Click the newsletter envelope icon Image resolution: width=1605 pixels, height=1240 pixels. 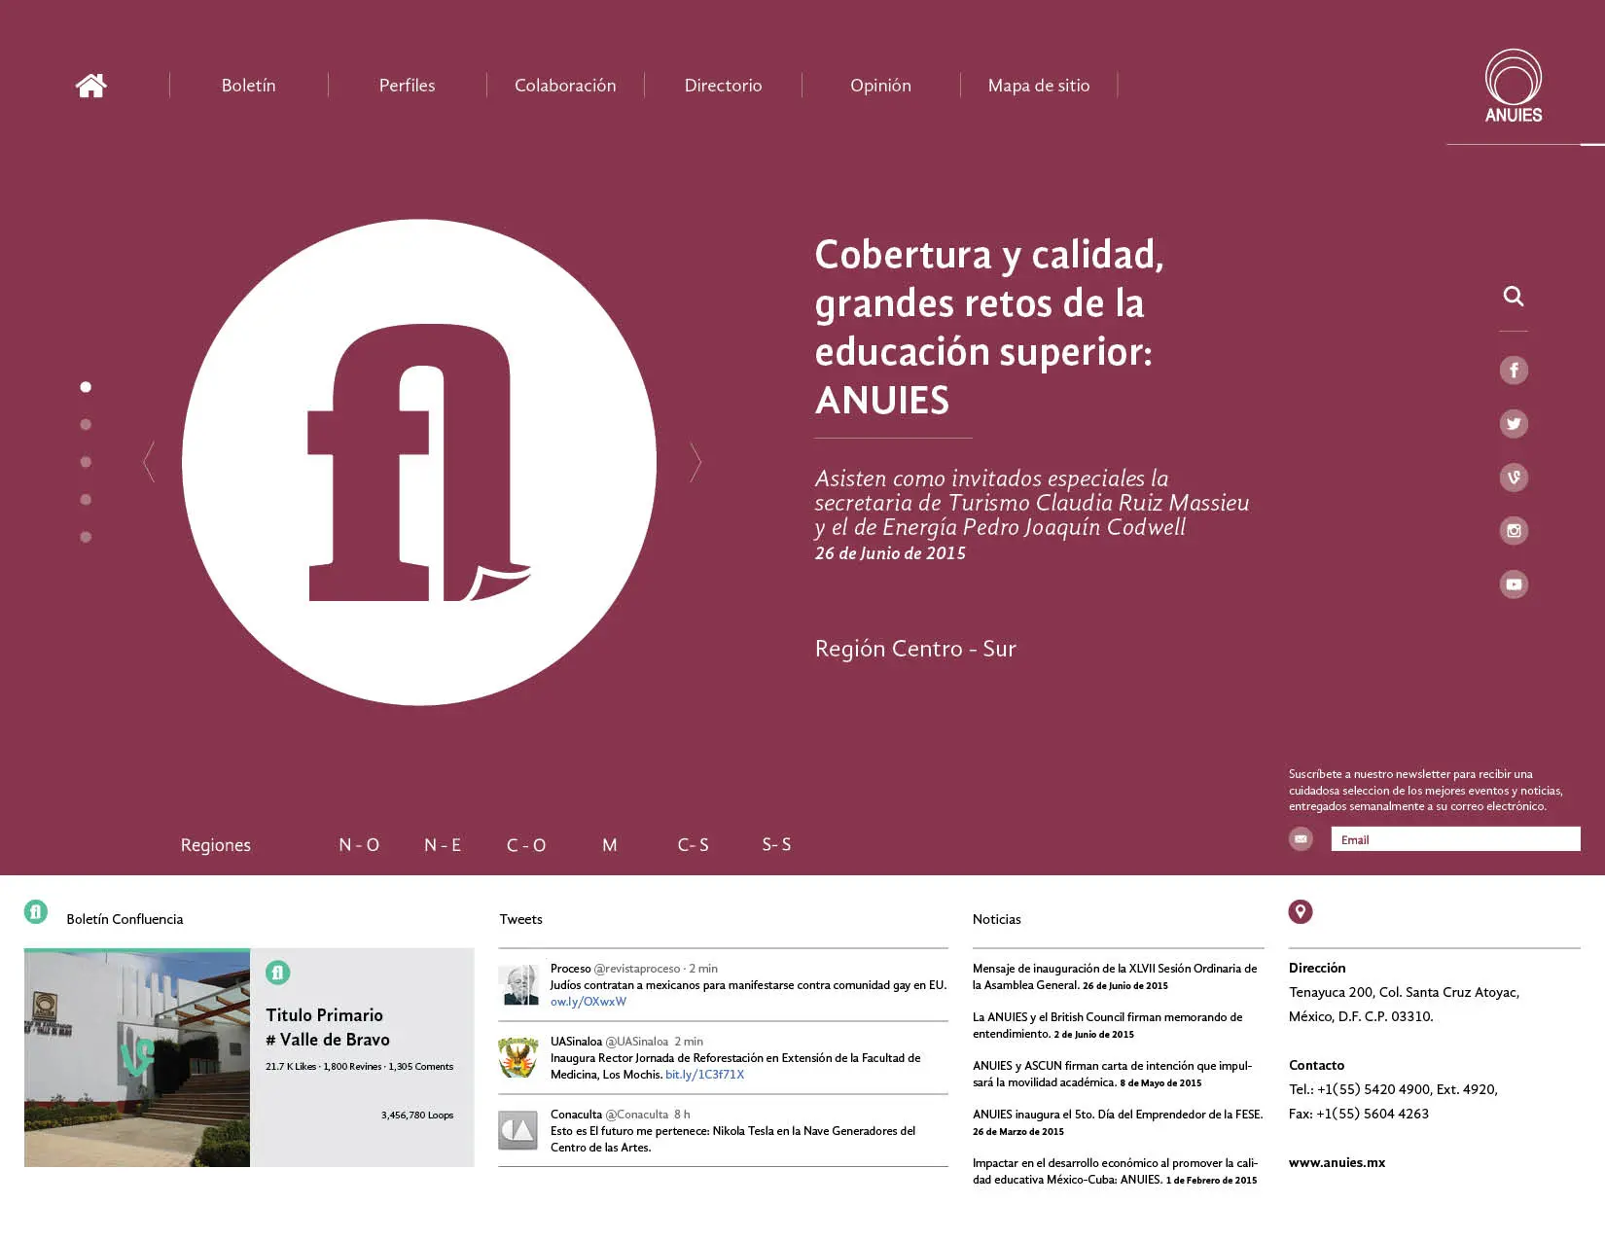coord(1301,838)
